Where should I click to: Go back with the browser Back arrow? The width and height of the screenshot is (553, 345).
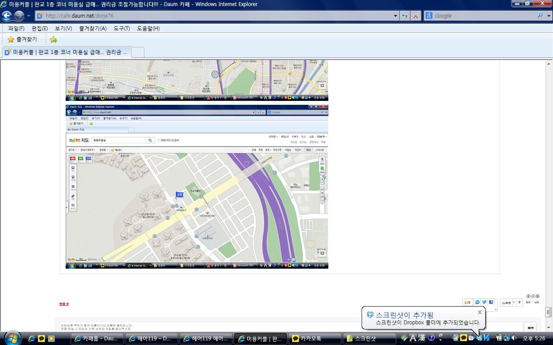coord(7,16)
